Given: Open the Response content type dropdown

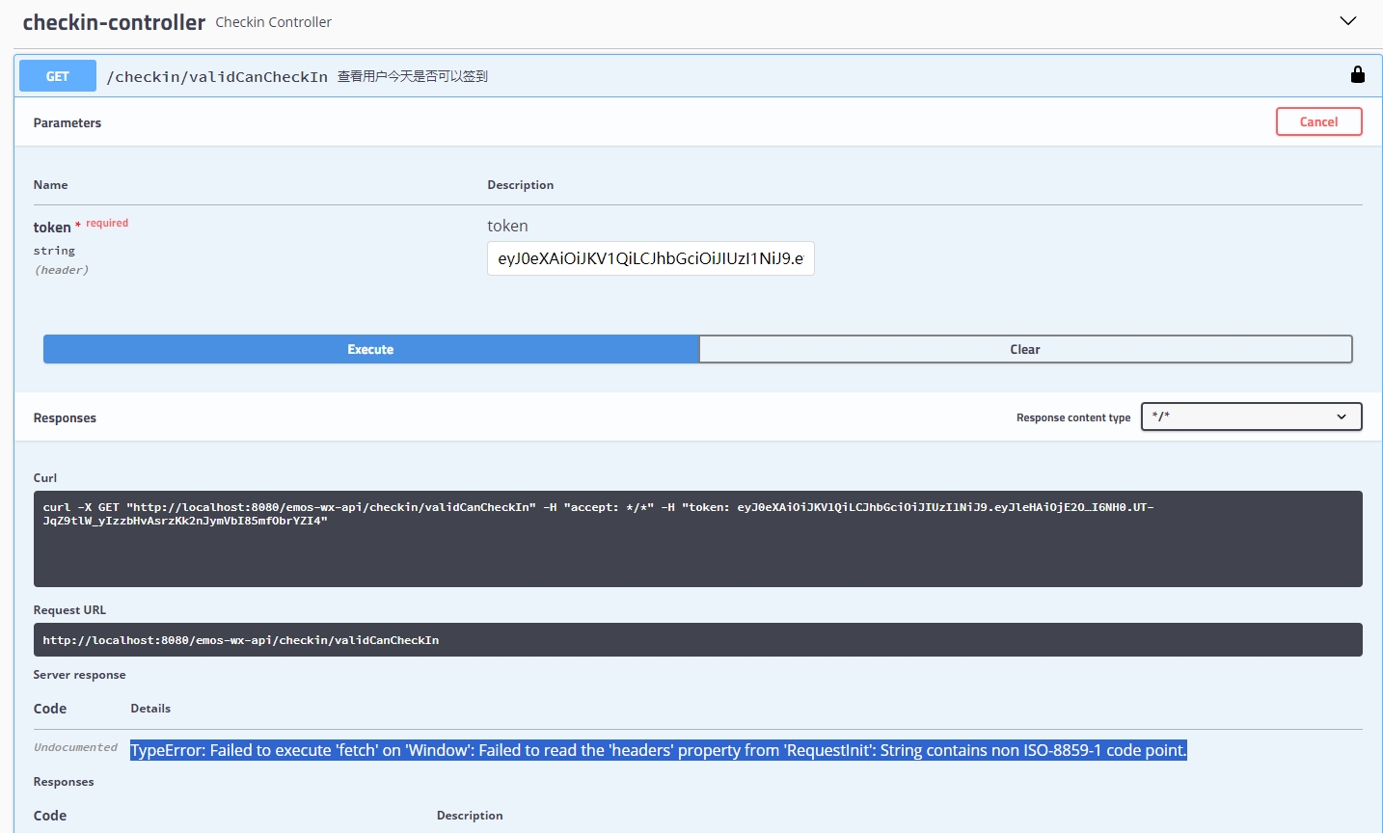Looking at the screenshot, I should click(x=1251, y=416).
